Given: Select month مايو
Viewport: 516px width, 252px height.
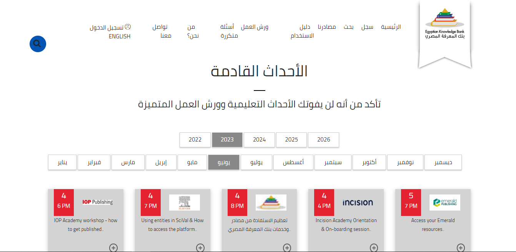Looking at the screenshot, I should tap(192, 162).
